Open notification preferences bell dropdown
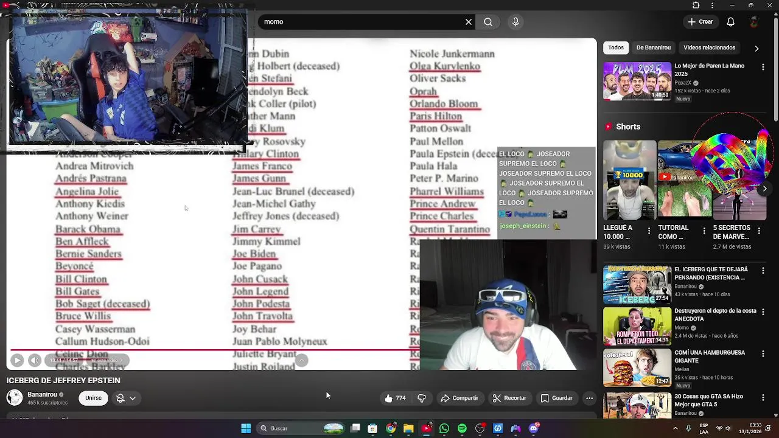This screenshot has height=438, width=779. (x=126, y=398)
